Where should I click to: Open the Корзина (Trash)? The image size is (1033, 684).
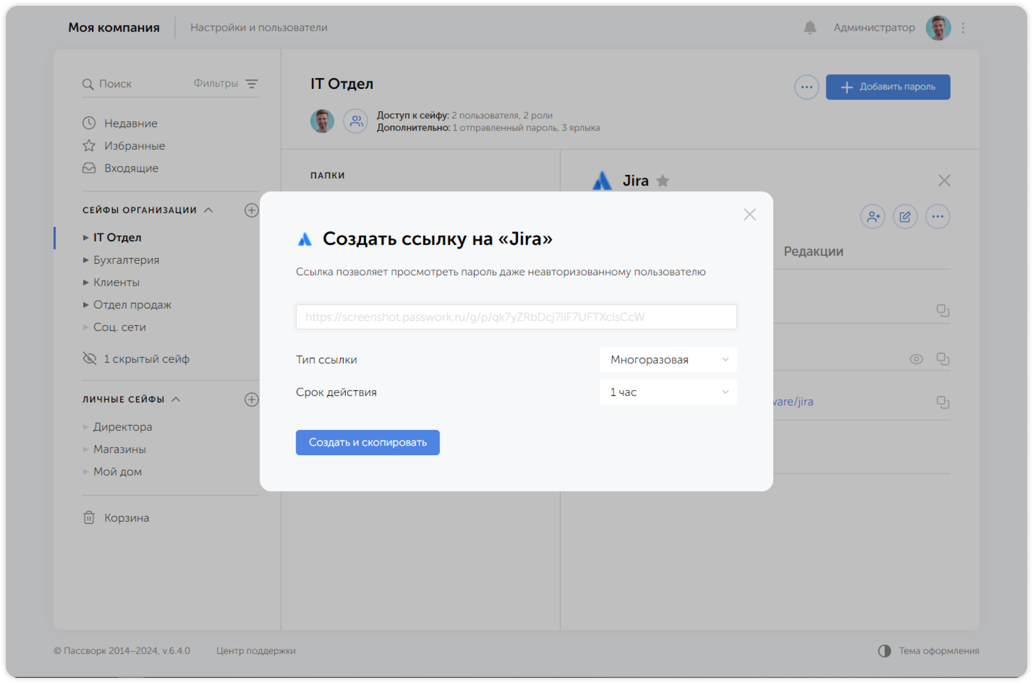click(126, 517)
